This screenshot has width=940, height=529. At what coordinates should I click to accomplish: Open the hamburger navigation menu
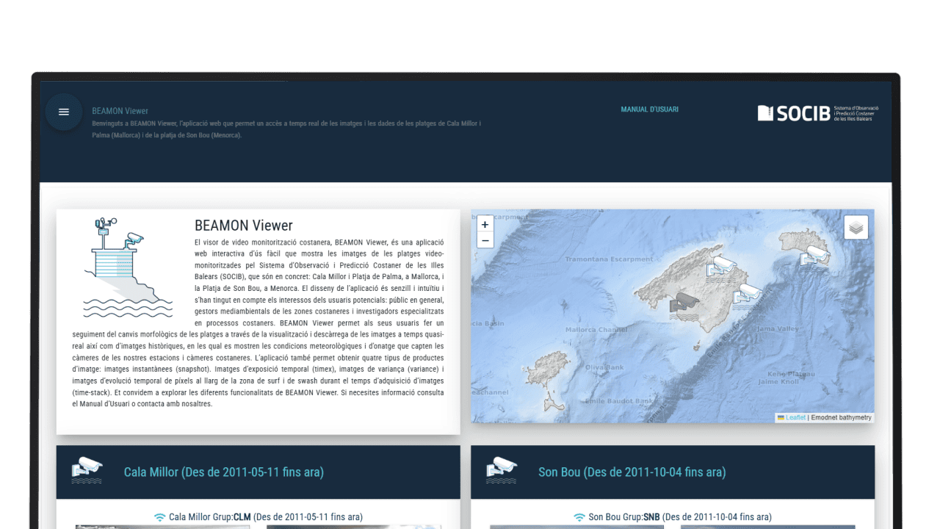[64, 112]
